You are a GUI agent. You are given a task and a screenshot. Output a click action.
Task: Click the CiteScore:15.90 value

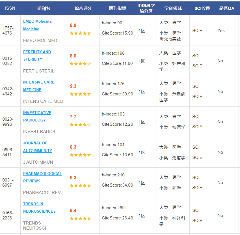pos(117,33)
